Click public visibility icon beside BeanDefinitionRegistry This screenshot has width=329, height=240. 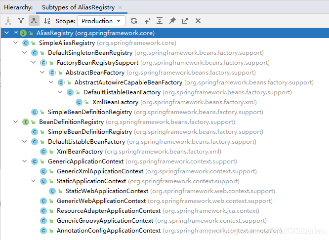[x=33, y=122]
